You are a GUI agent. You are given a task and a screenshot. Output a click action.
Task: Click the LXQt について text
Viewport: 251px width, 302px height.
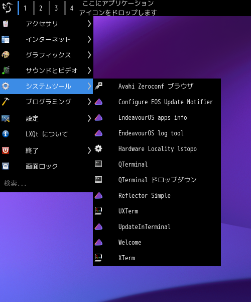pyautogui.click(x=47, y=134)
